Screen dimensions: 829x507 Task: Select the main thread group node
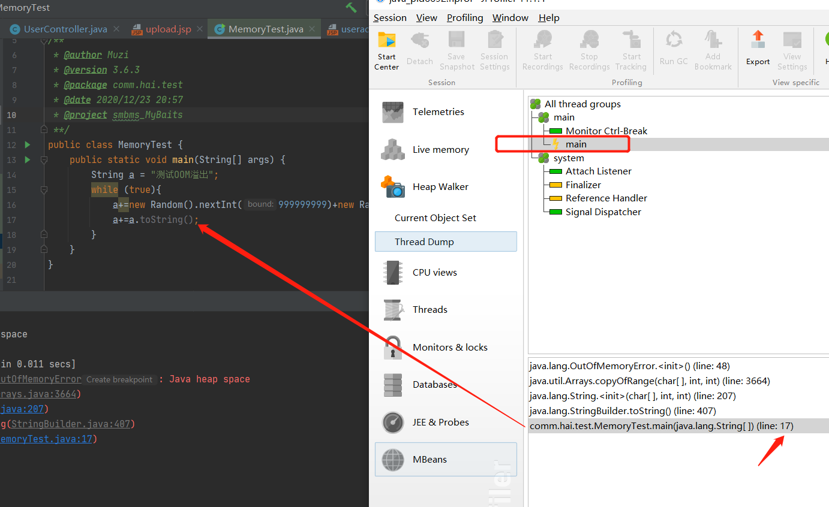(564, 117)
